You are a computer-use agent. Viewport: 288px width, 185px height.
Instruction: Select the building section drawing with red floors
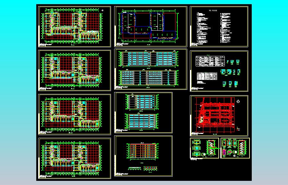coord(142,151)
